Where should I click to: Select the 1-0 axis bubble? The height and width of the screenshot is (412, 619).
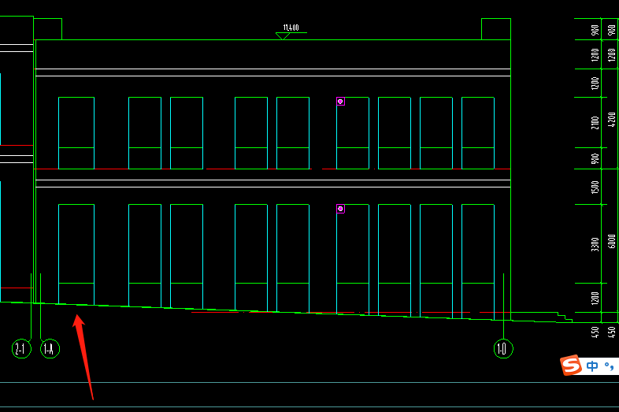point(503,349)
